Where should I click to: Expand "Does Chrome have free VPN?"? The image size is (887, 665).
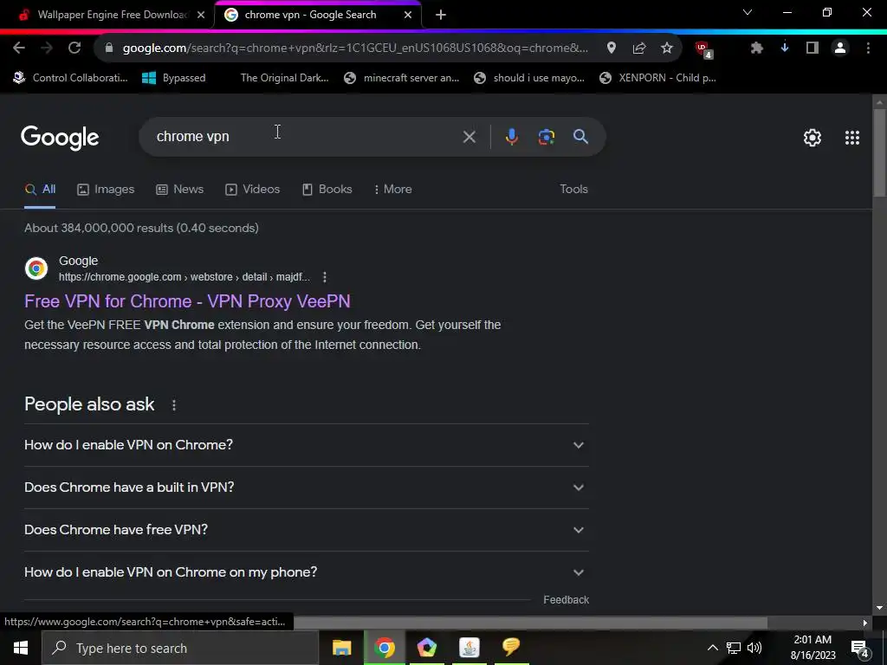click(306, 530)
